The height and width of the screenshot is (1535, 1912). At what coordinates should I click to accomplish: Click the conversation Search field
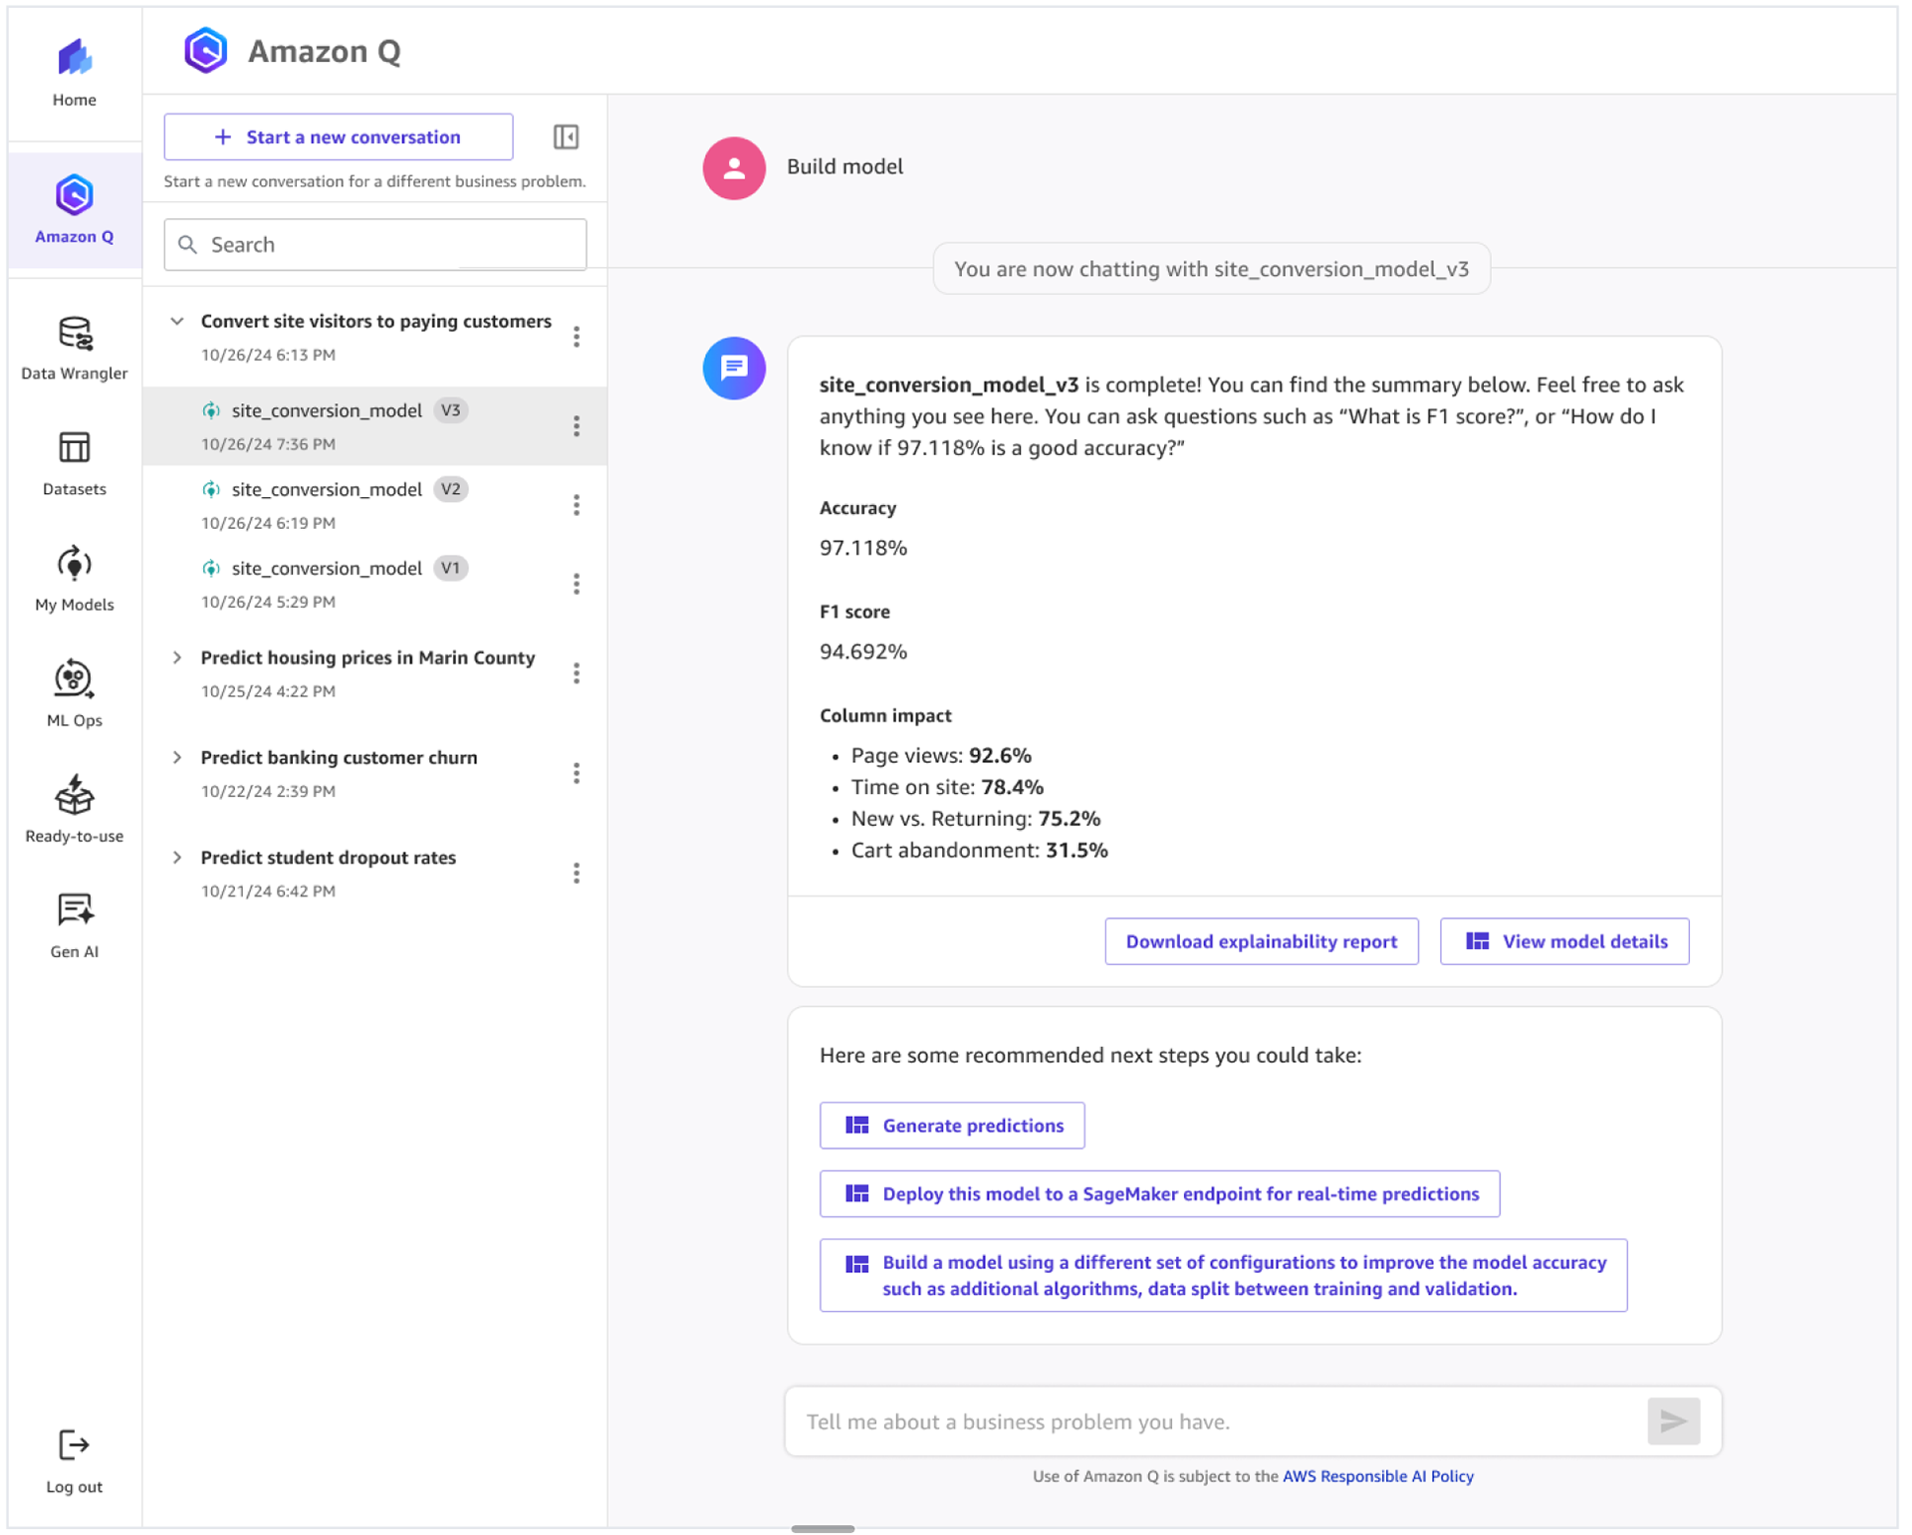(375, 244)
